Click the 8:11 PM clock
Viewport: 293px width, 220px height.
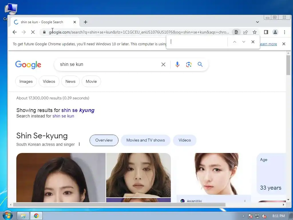coord(278,216)
